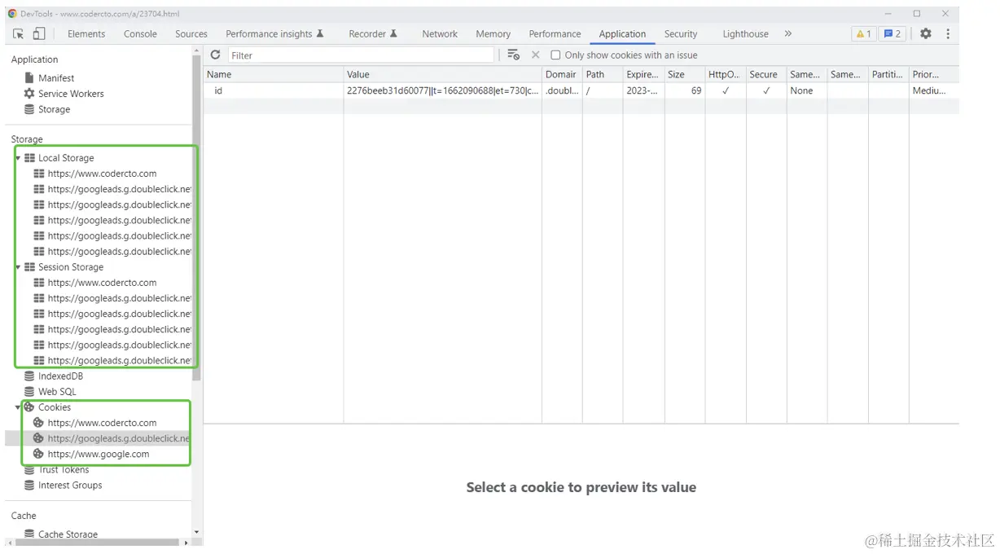Click the Service Workers gear icon

tap(29, 93)
